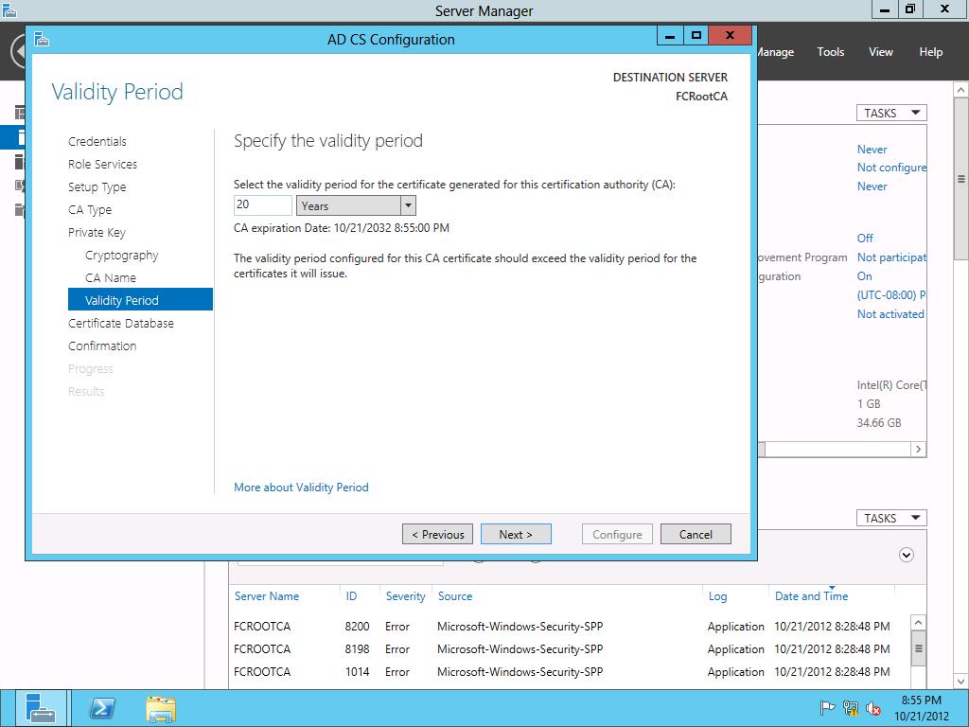Open Action Center flag in system tray

tap(827, 708)
